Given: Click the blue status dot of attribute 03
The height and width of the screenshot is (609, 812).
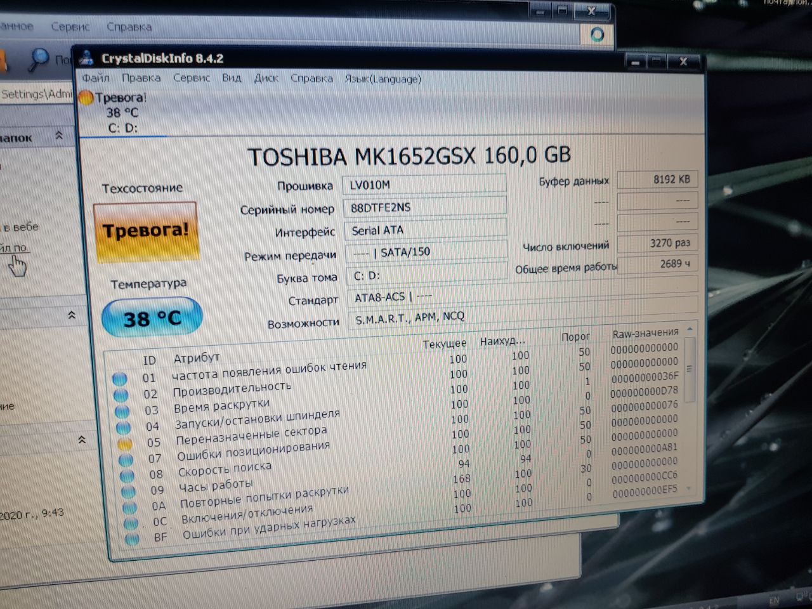Looking at the screenshot, I should (122, 412).
